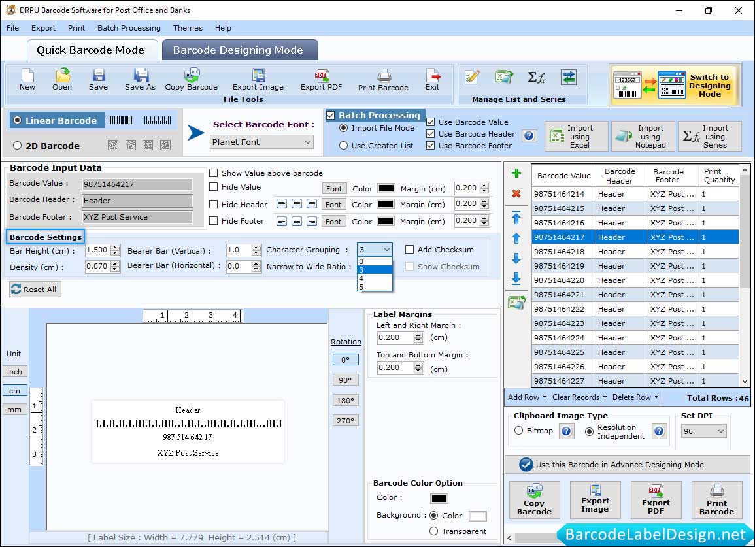Click the Save As icon
The width and height of the screenshot is (755, 547).
click(x=140, y=80)
